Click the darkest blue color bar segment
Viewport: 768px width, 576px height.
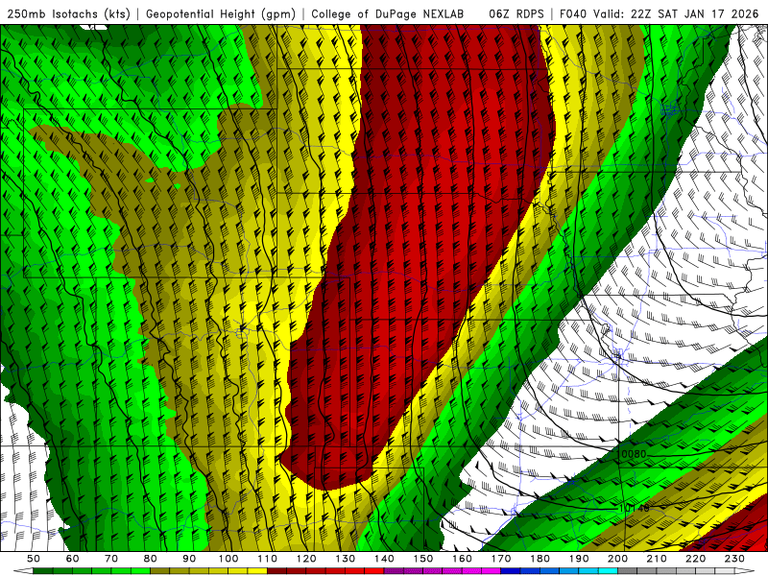tap(511, 571)
